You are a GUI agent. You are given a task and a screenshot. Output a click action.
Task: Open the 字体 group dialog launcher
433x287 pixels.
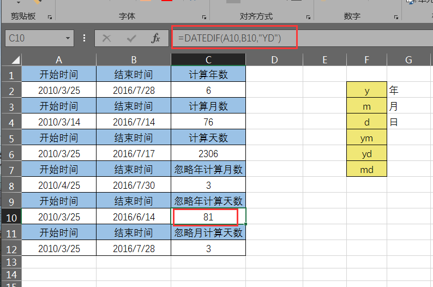pyautogui.click(x=204, y=17)
